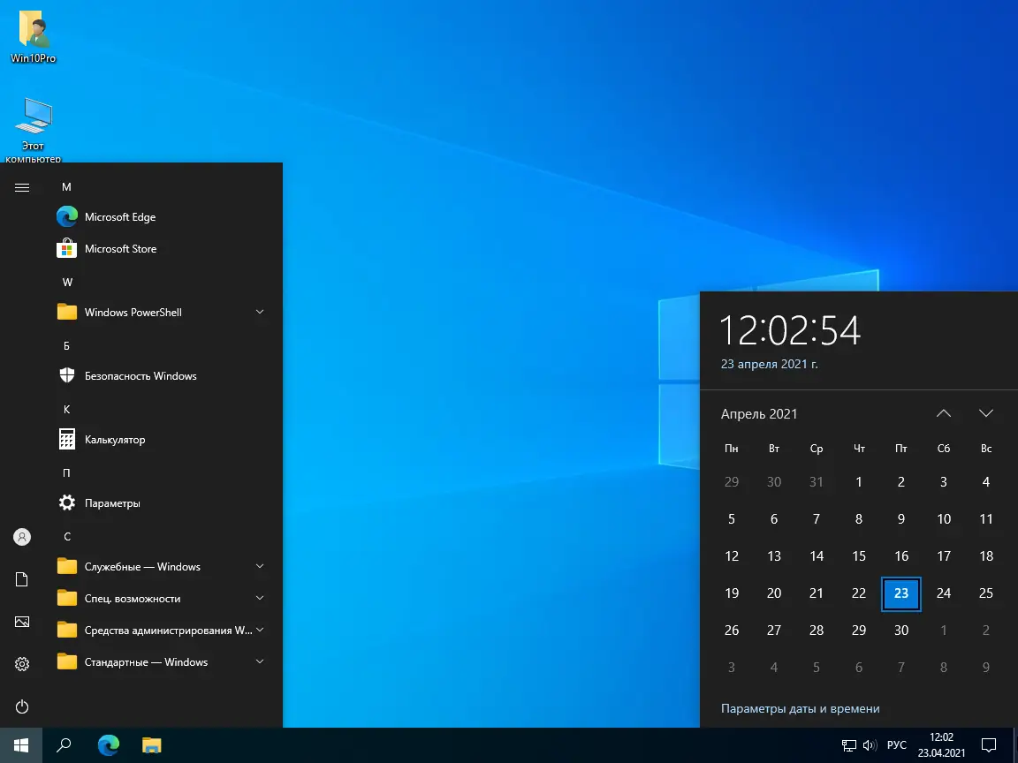Click the РУС language indicator
This screenshot has width=1018, height=763.
point(897,745)
